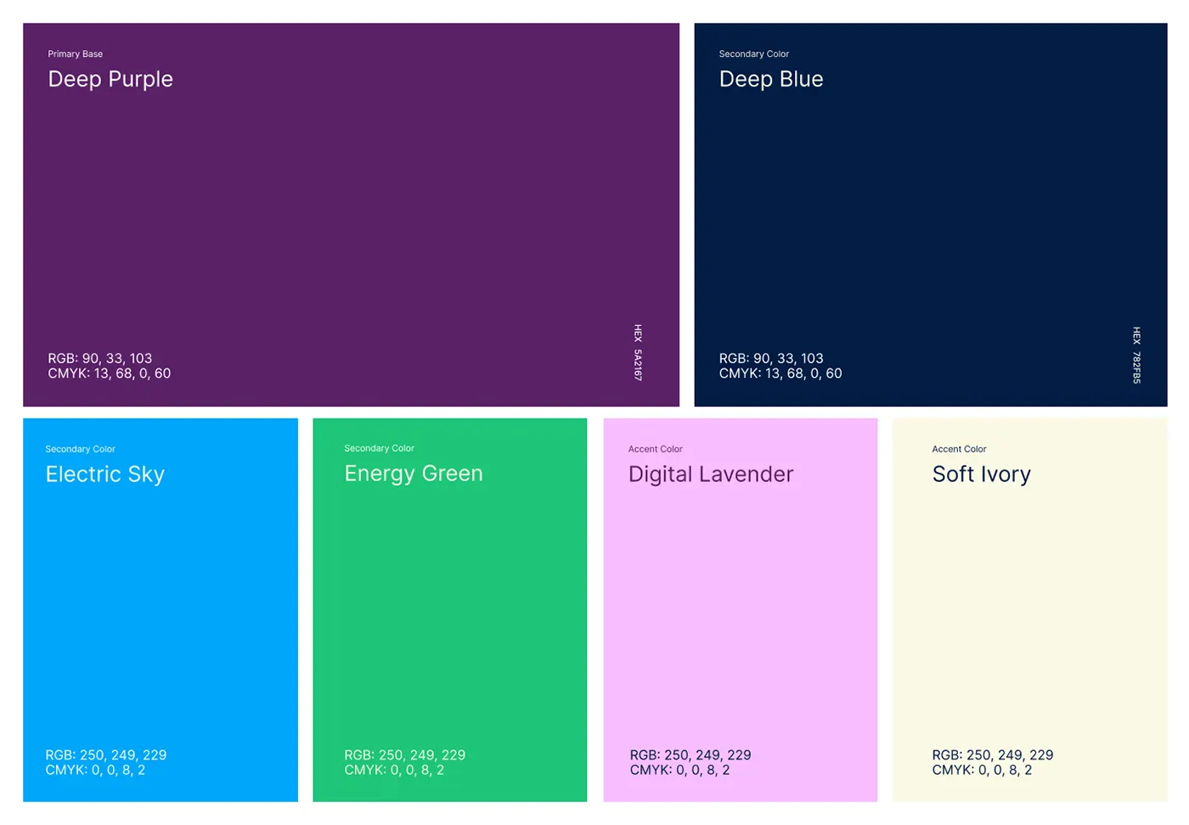Pick the Digital Lavender color swatch
This screenshot has width=1189, height=825.
741,609
